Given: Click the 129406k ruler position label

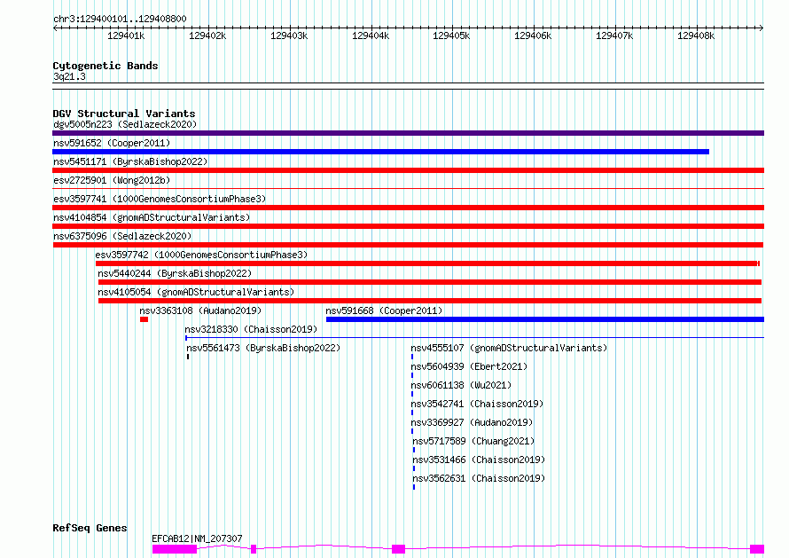Looking at the screenshot, I should (x=533, y=35).
